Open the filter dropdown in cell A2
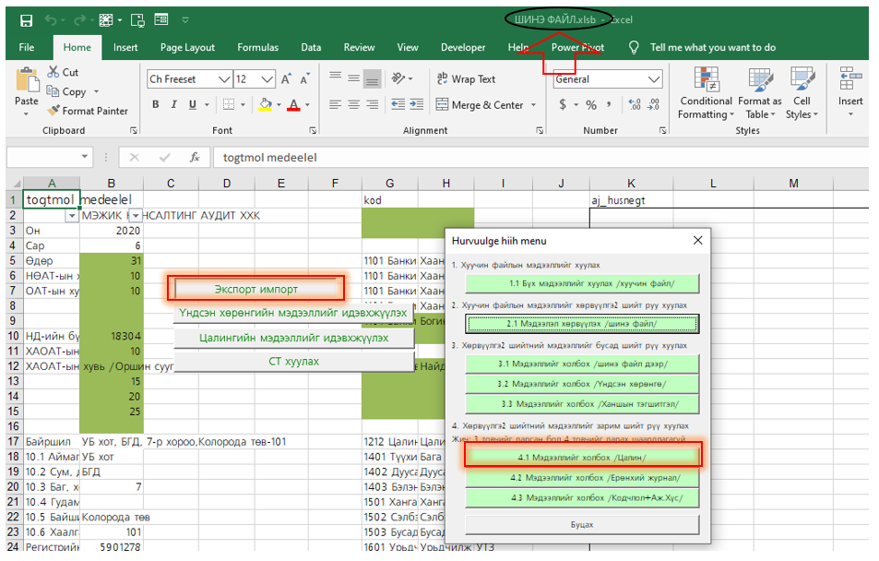Viewport: 879px width, 561px height. [72, 216]
